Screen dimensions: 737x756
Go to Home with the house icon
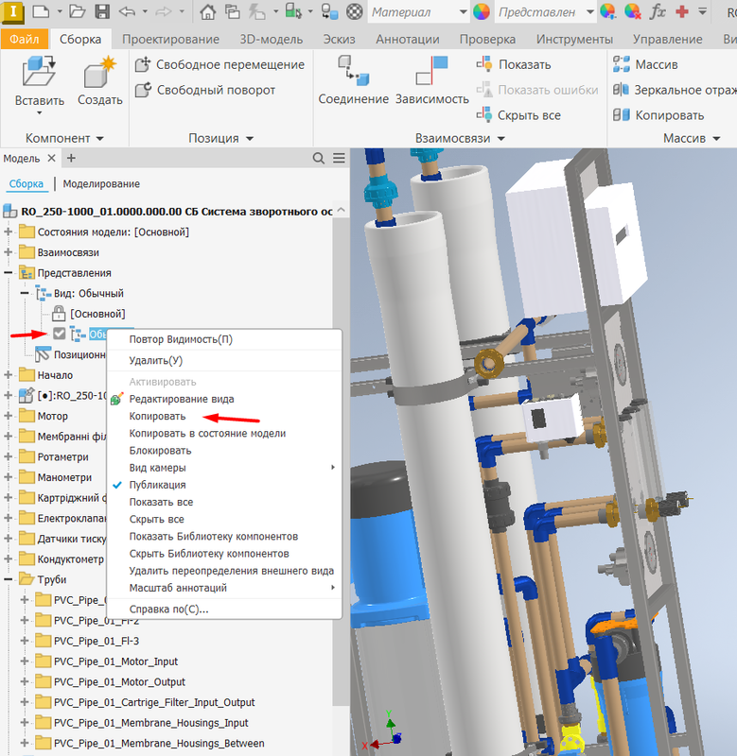coord(207,11)
